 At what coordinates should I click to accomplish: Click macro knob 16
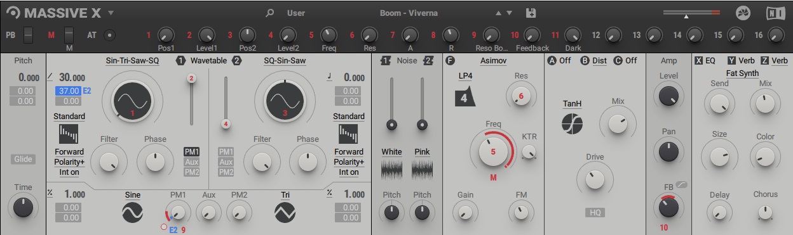pyautogui.click(x=776, y=35)
